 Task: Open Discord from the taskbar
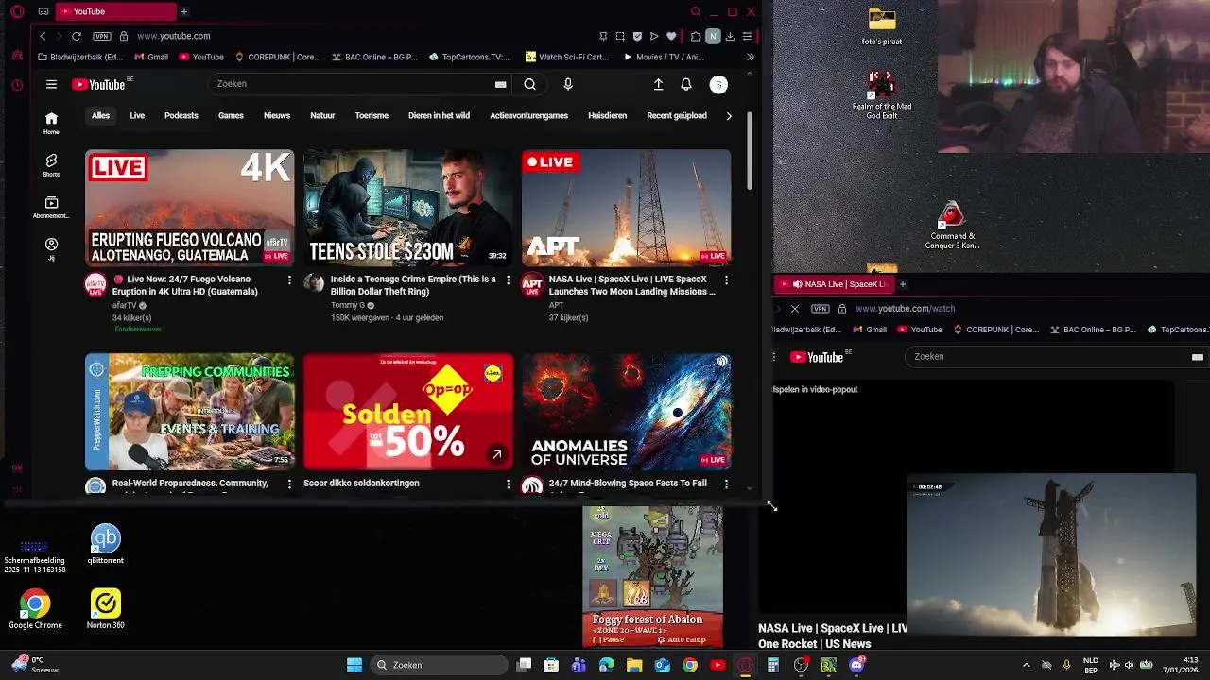point(856,665)
